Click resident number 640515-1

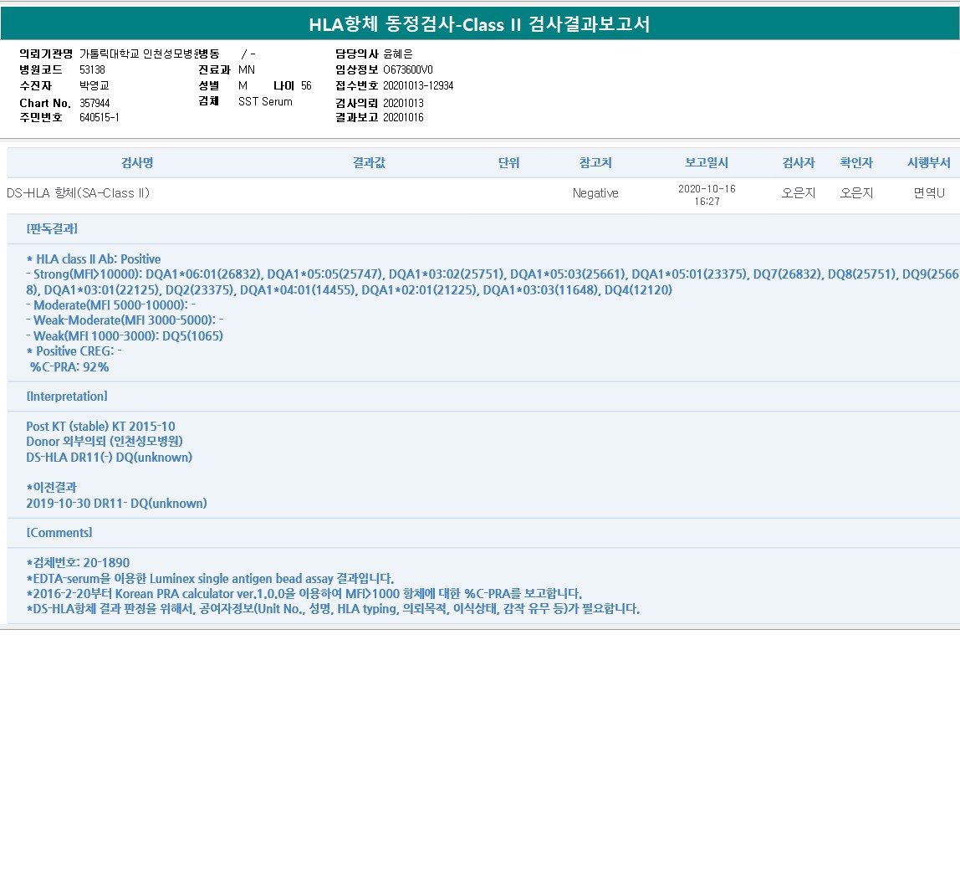(100, 117)
